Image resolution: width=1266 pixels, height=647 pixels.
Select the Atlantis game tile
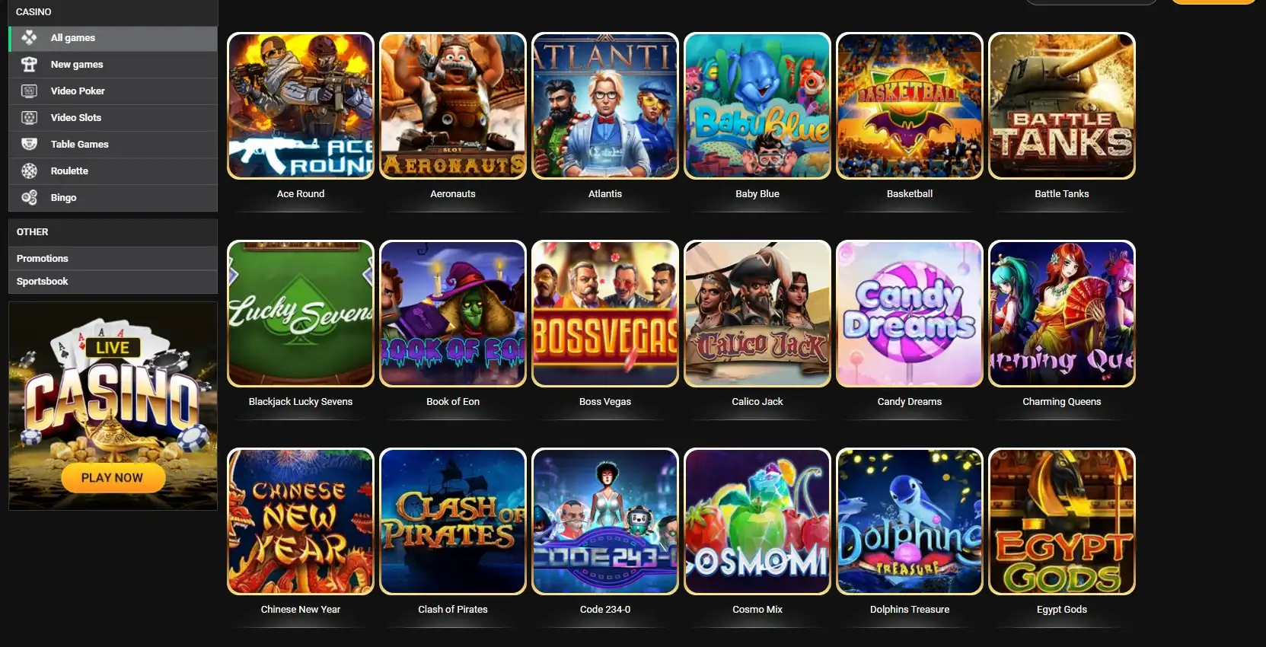pyautogui.click(x=605, y=106)
